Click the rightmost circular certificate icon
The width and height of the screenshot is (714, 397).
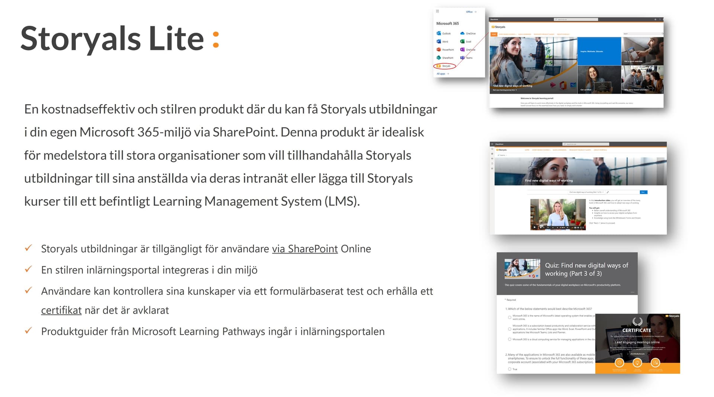click(x=655, y=362)
